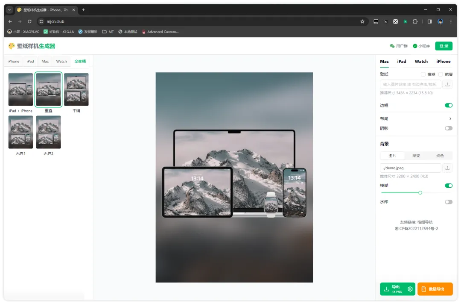Select the 纯色 background type
The width and height of the screenshot is (461, 304).
point(440,156)
